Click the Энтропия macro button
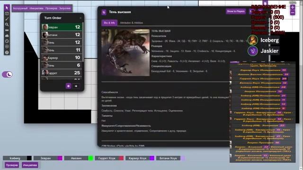 pos(65,8)
